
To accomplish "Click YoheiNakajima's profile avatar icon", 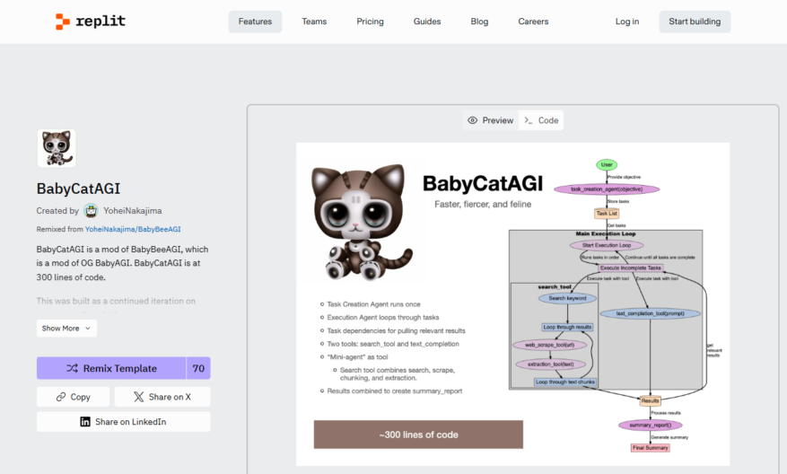I will click(91, 211).
